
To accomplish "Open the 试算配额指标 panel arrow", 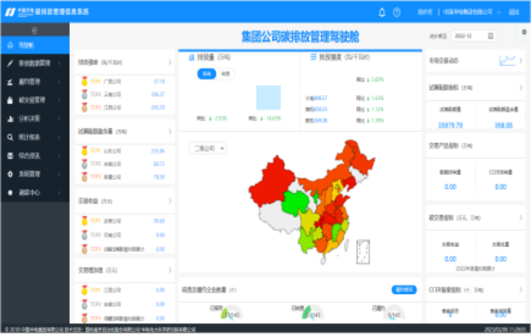I will 521,88.
